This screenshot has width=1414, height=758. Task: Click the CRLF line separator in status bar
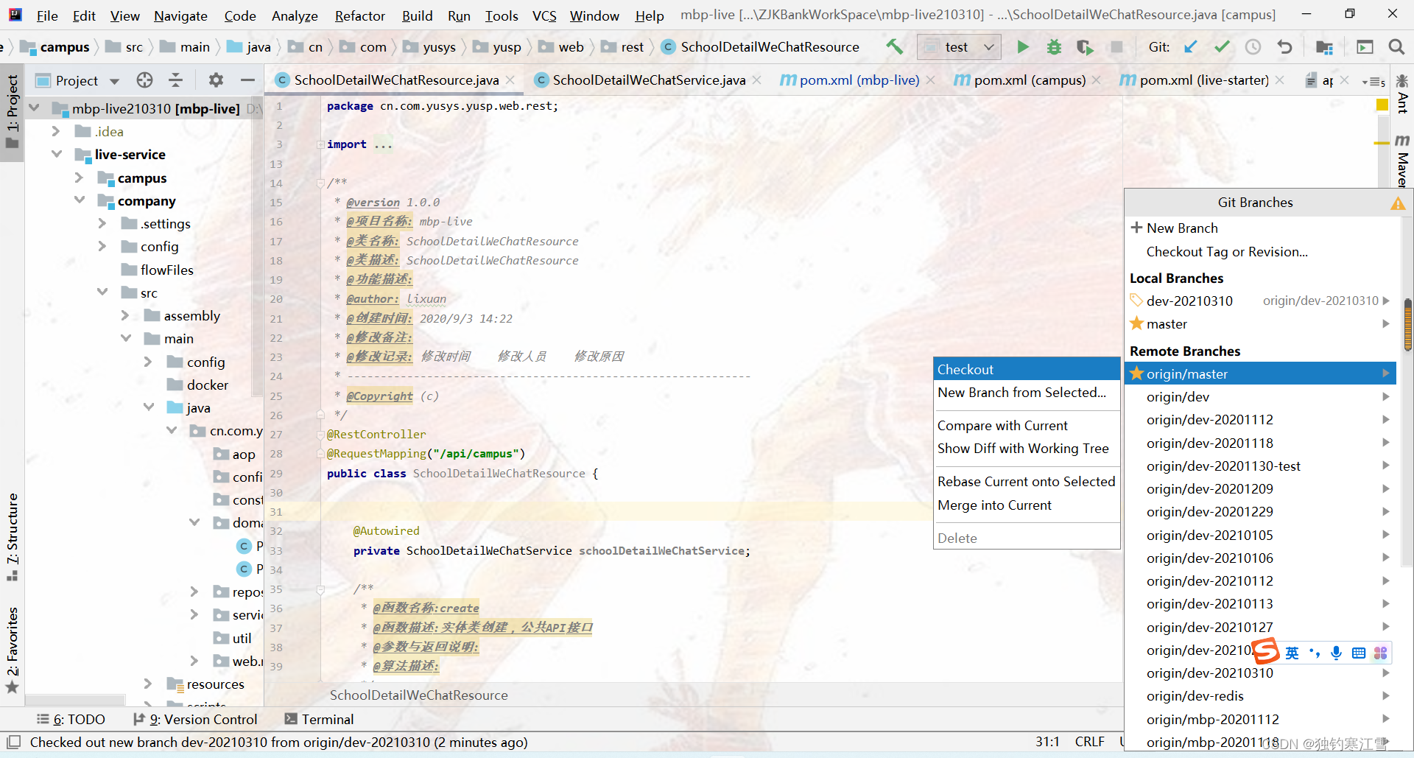tap(1089, 742)
